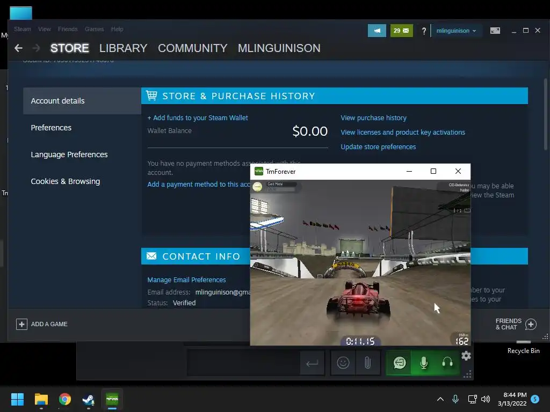This screenshot has height=412, width=550.
Task: Open the Friends menu
Action: click(x=68, y=29)
